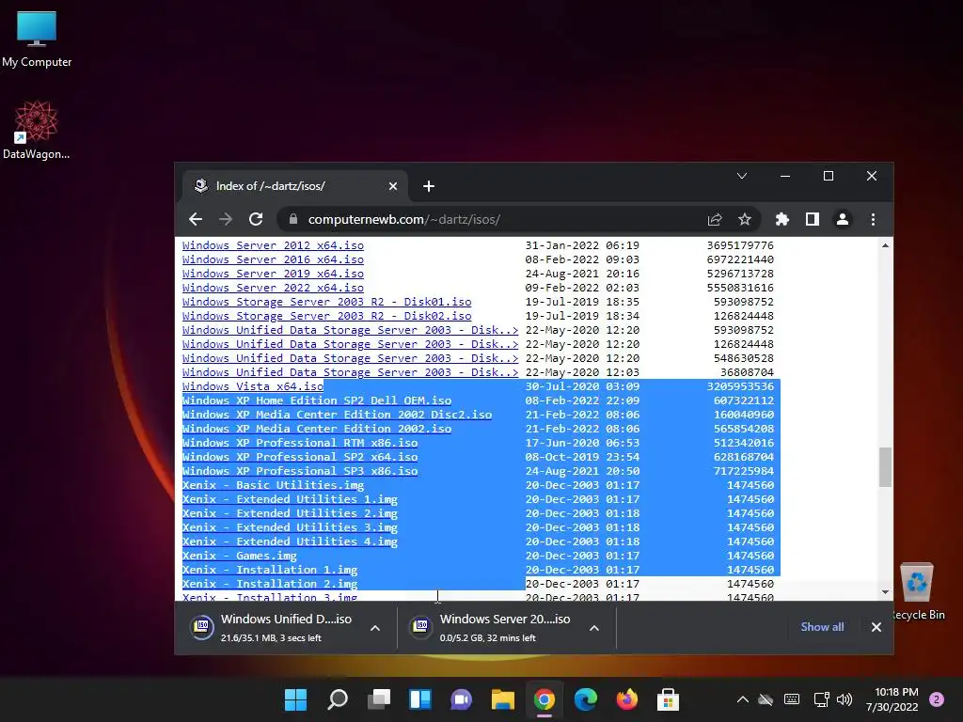
Task: Click Xenix - Extended Utilities 4.img link
Action: (x=290, y=542)
